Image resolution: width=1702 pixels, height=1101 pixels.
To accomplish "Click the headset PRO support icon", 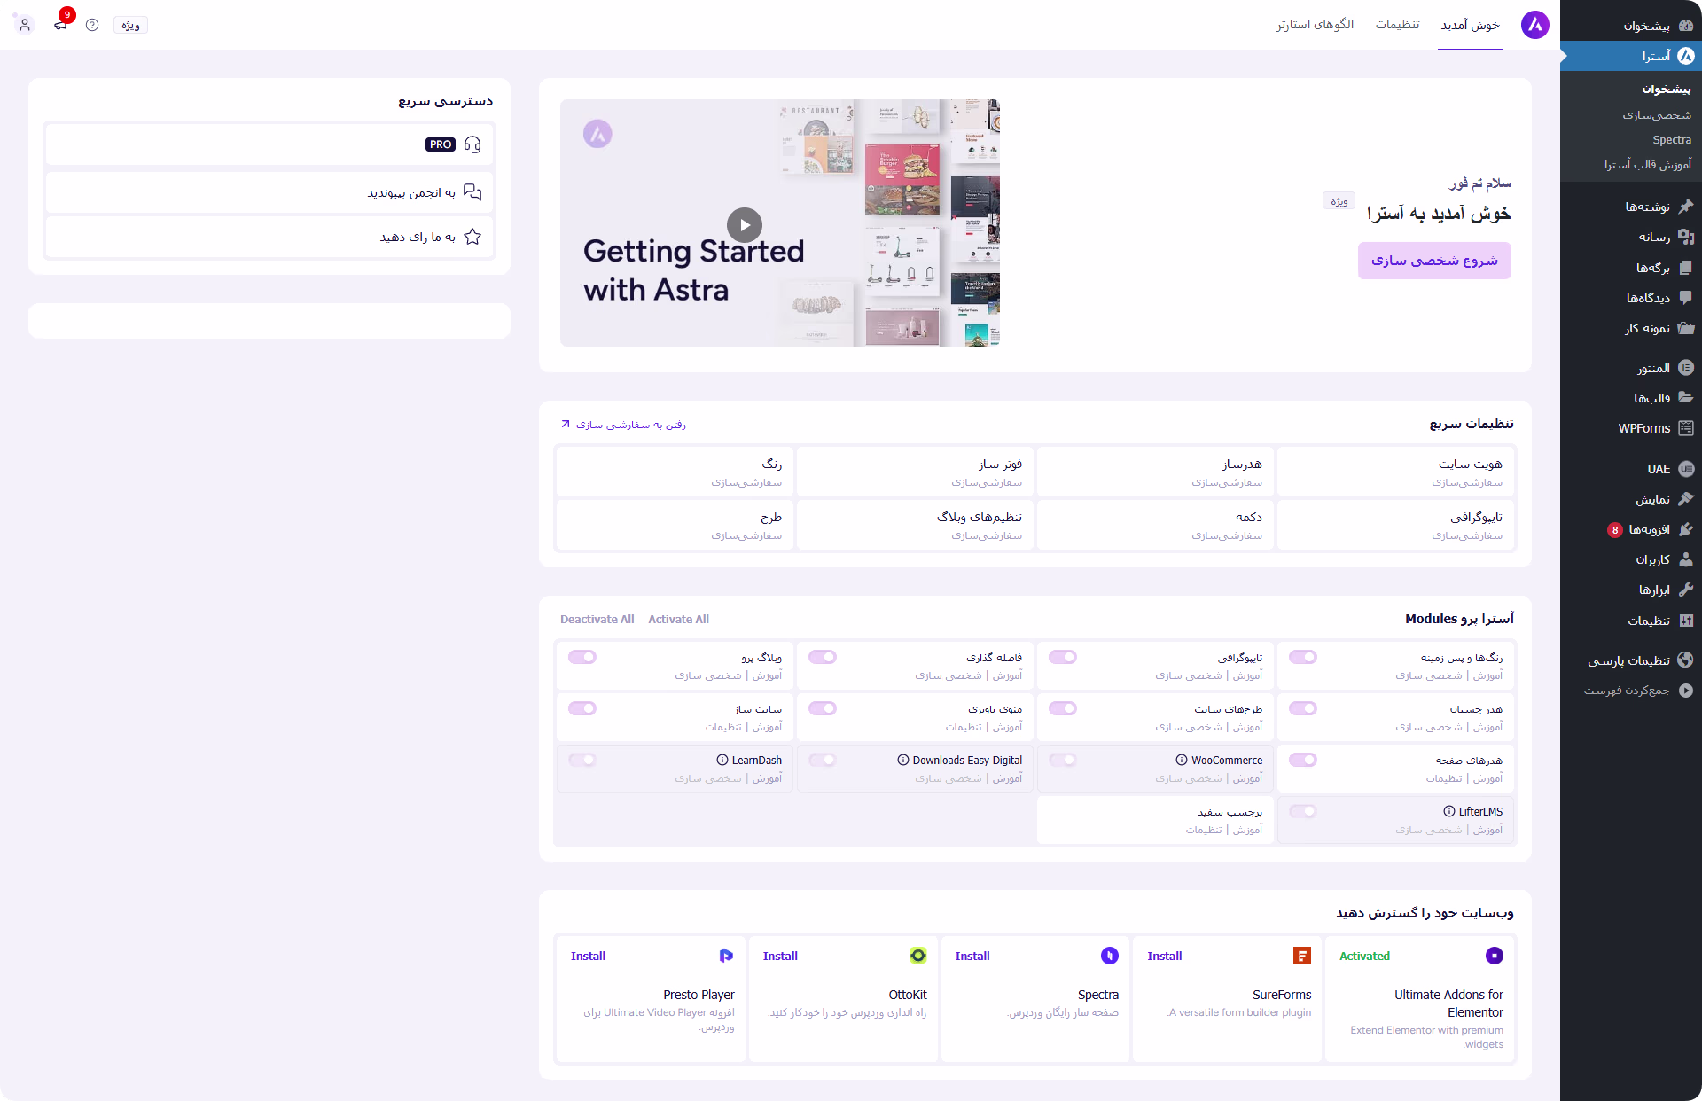I will 472,144.
